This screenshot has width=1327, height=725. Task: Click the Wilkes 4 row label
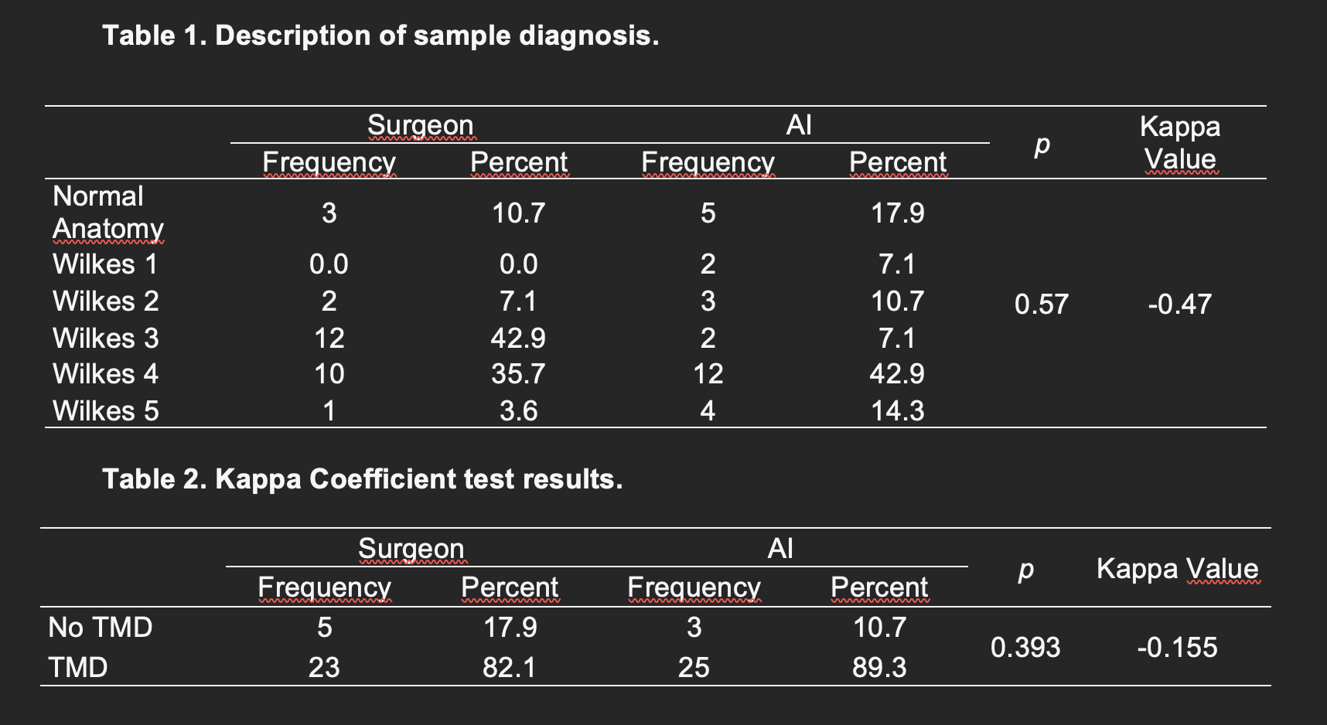[106, 374]
